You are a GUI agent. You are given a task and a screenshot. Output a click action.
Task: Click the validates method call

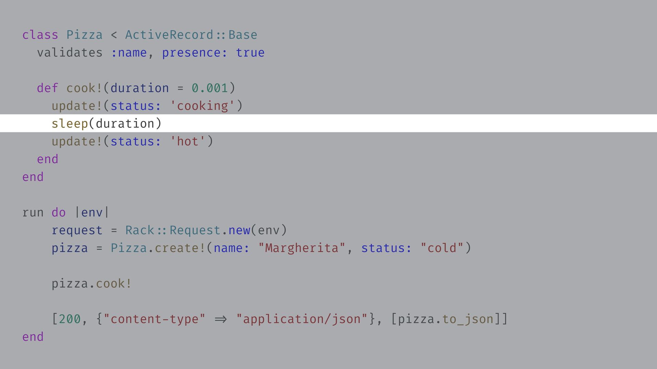pos(69,53)
